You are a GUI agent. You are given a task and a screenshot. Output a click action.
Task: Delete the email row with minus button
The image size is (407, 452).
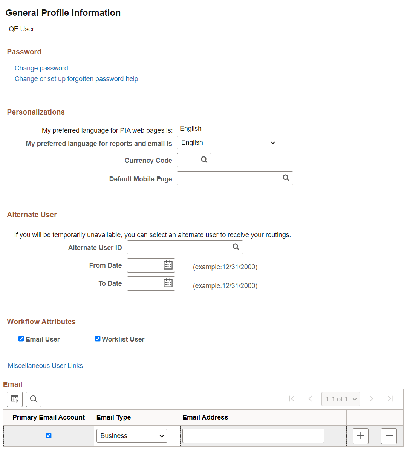[389, 436]
